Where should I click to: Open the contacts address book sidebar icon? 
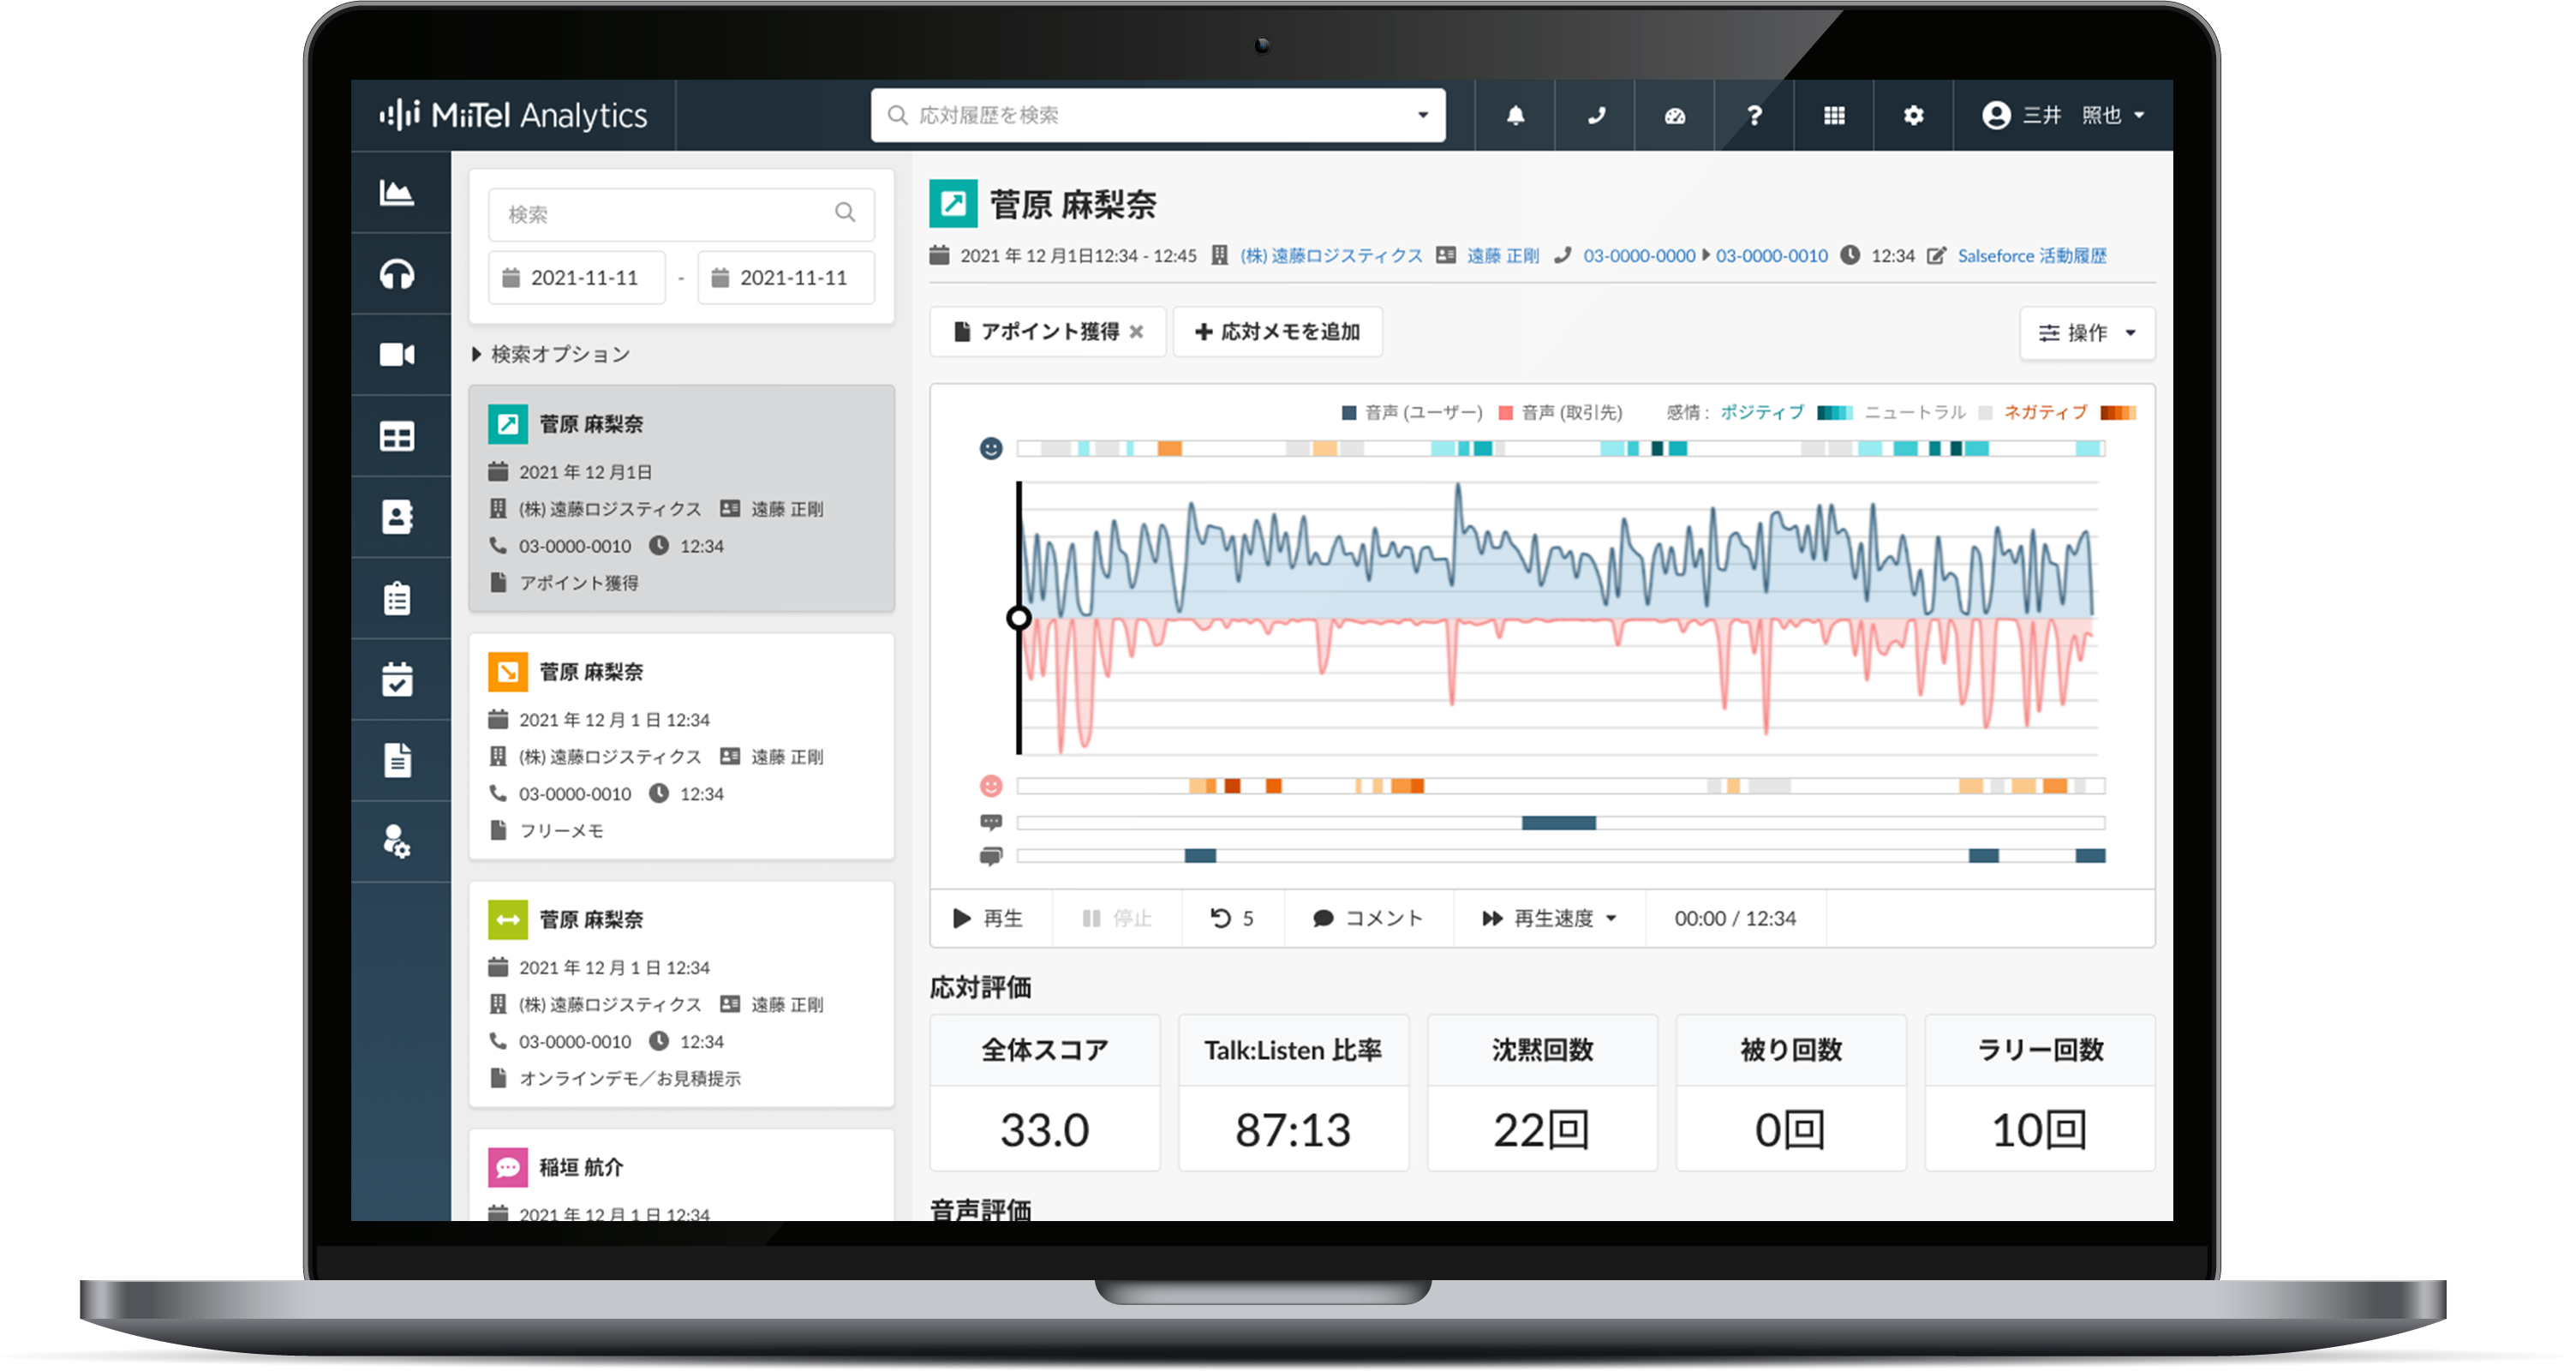(397, 518)
